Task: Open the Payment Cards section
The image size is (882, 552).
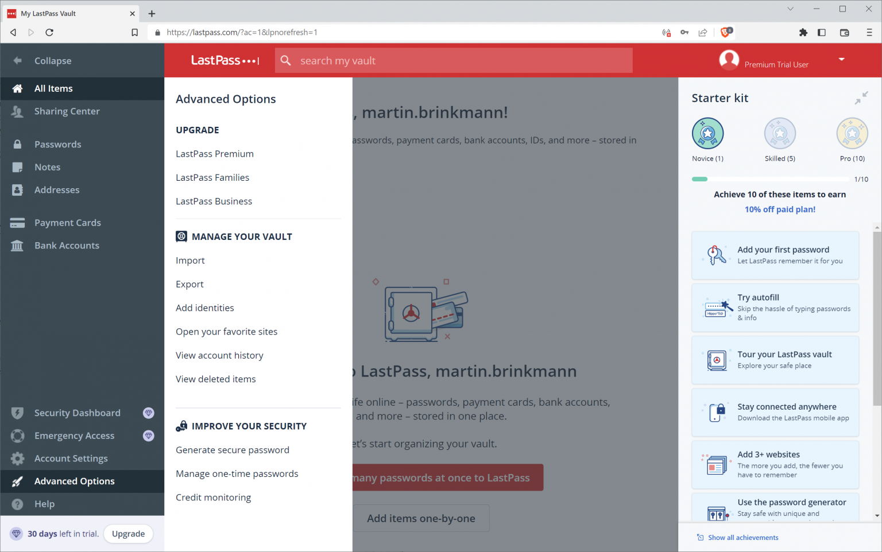Action: 68,223
